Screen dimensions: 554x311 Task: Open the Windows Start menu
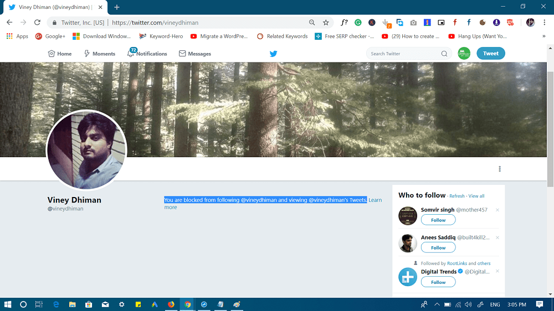pyautogui.click(x=8, y=304)
